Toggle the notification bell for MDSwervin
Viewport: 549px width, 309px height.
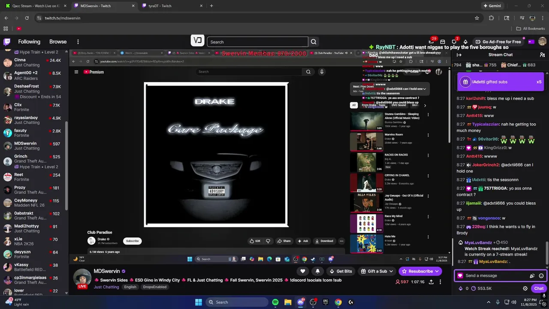click(317, 271)
